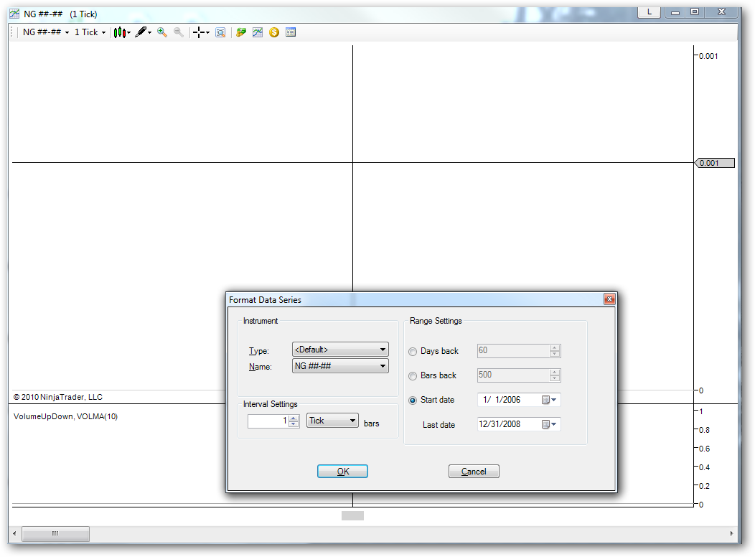Screen dimensions: 755x557
Task: Click the Days back value field
Action: click(519, 350)
